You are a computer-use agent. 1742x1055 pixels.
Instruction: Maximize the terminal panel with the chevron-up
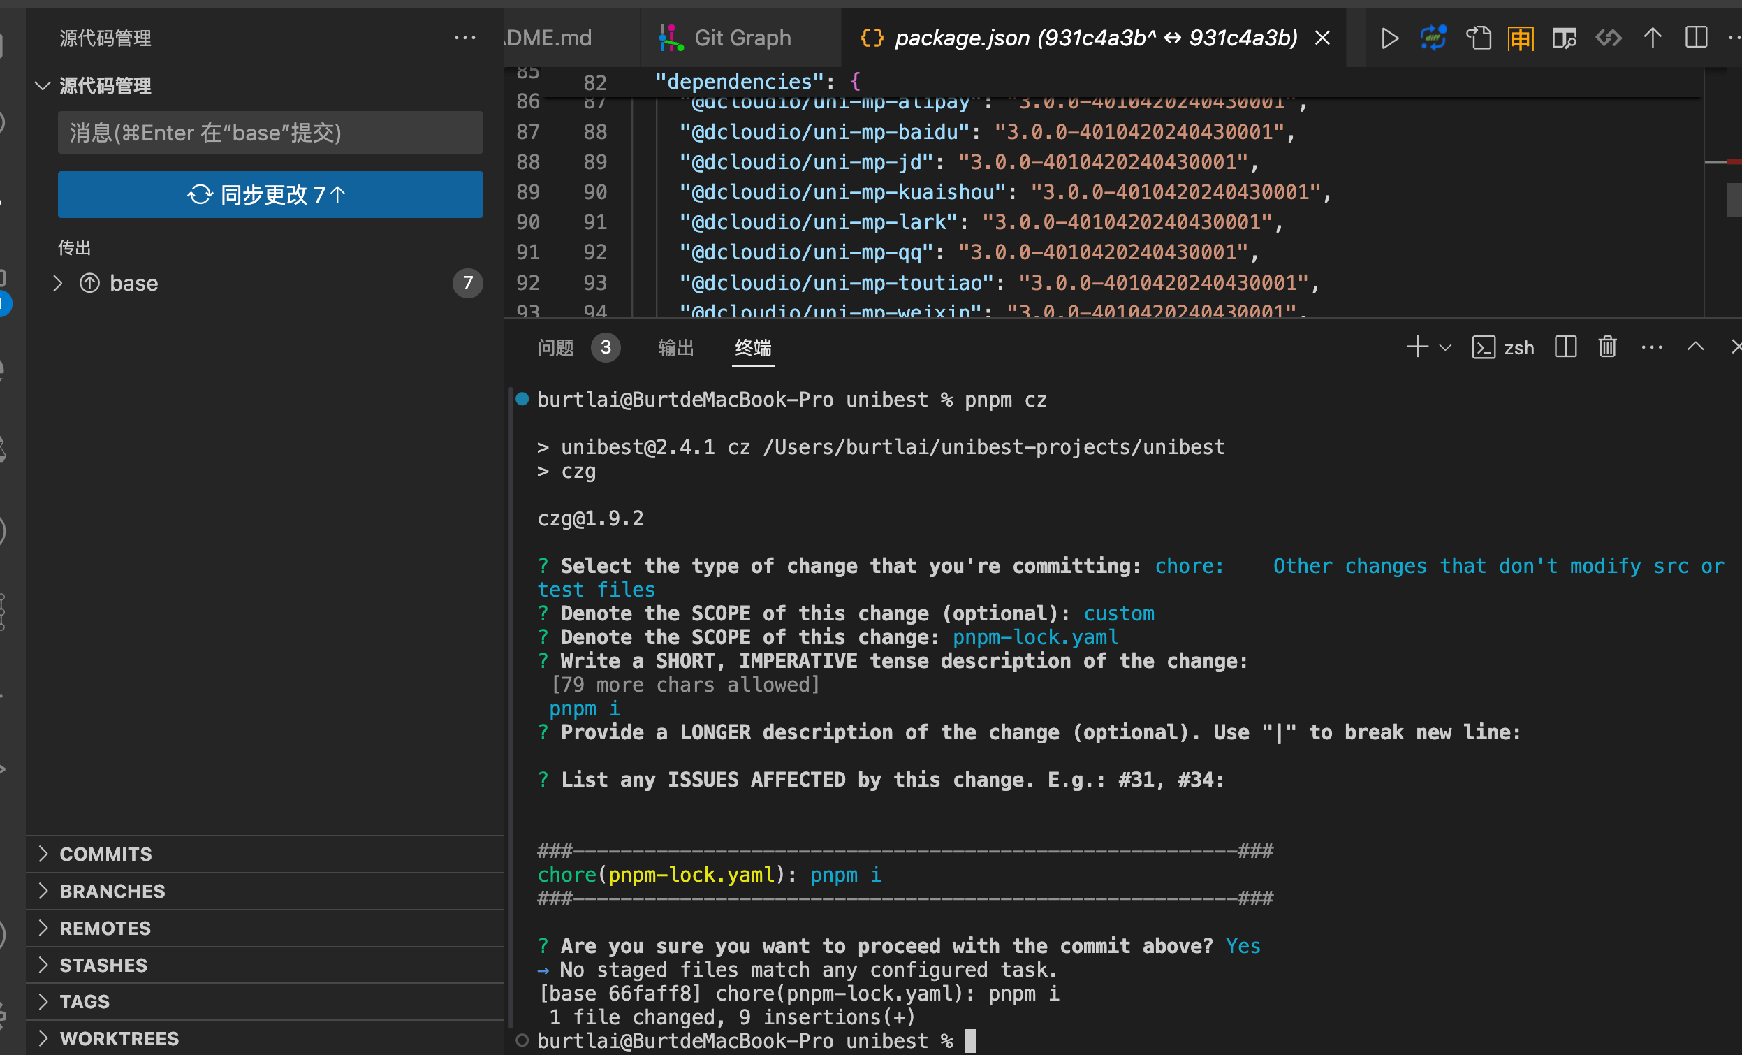[x=1695, y=347]
